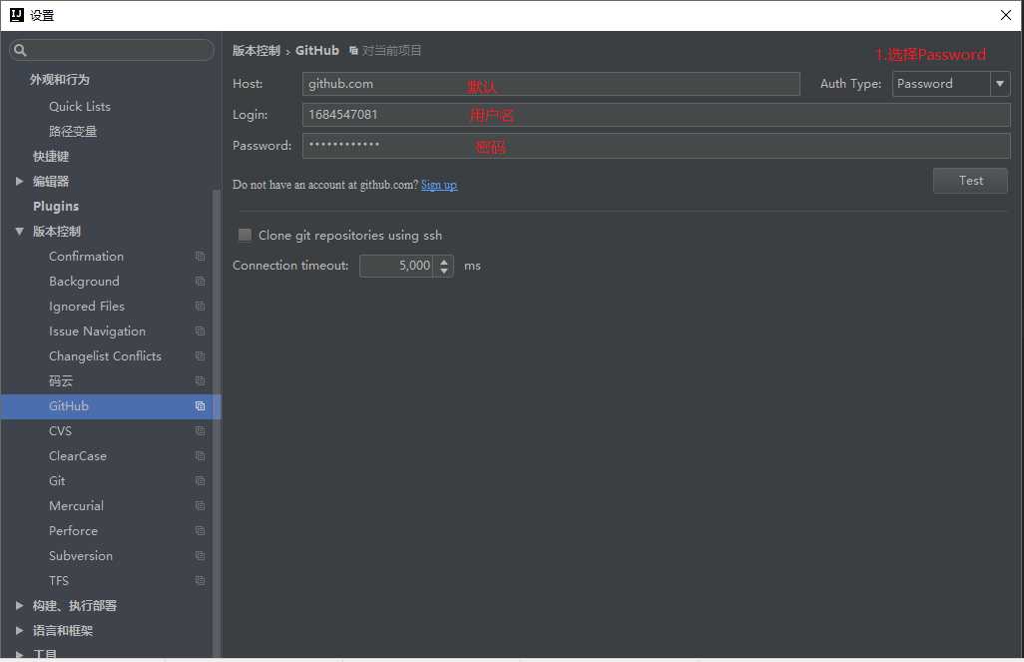This screenshot has width=1024, height=662.
Task: Click the Test button
Action: coord(970,181)
